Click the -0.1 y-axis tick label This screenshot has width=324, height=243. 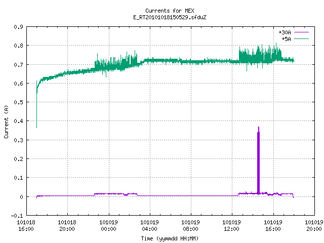point(17,216)
